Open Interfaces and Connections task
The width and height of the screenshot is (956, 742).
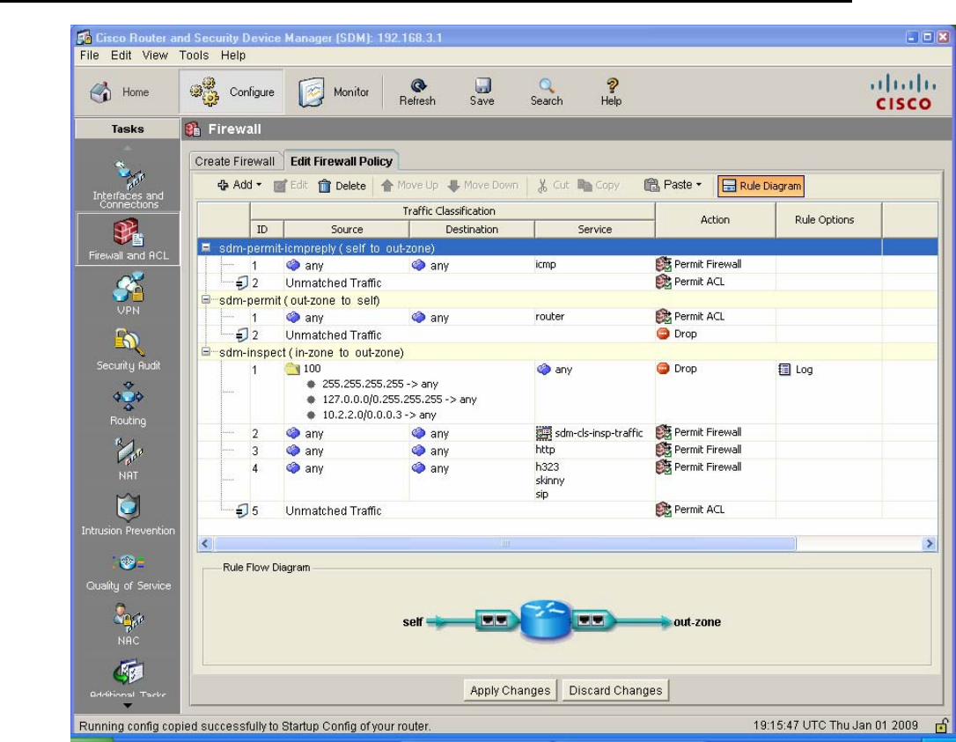128,185
